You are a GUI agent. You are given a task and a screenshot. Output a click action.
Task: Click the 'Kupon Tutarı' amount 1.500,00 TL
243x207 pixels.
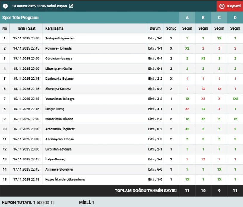48,203
